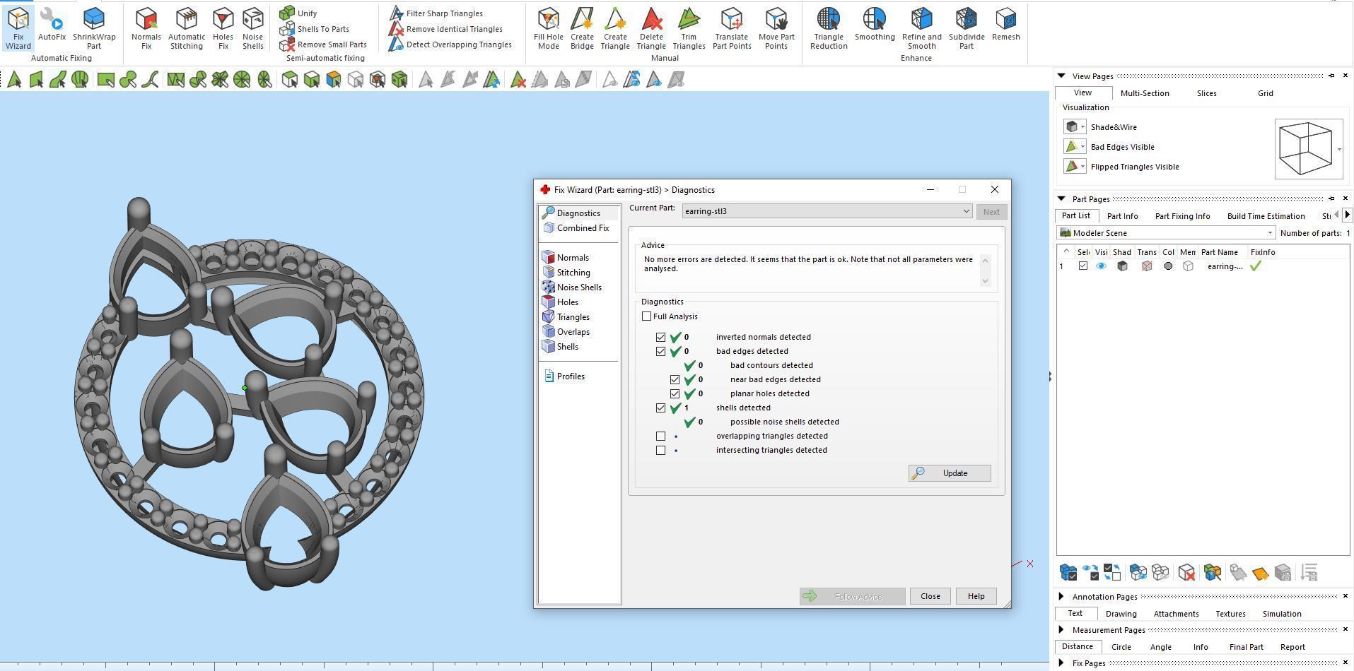Select the Color cell of earring part
1354x671 pixels.
(1168, 266)
